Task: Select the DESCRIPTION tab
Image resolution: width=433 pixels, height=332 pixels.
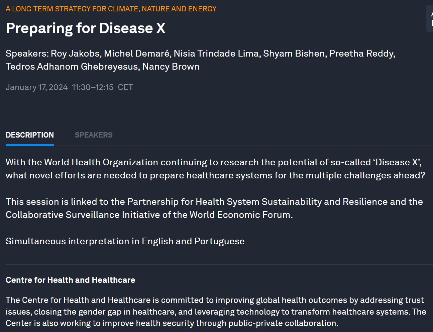Action: (30, 135)
